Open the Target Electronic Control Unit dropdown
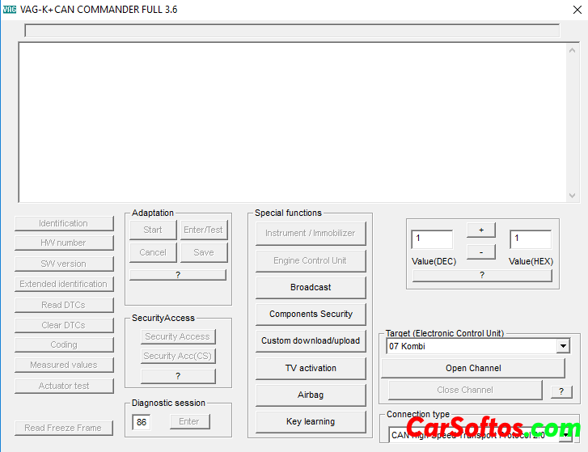Screen dimensions: 588x452 (x=563, y=346)
